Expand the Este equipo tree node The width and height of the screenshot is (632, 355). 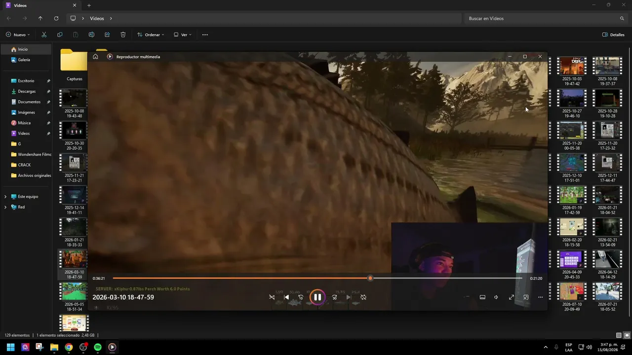tap(5, 197)
